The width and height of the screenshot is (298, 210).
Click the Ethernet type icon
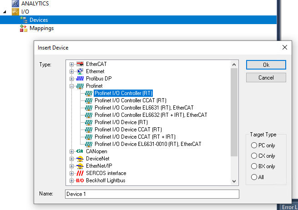click(80, 71)
